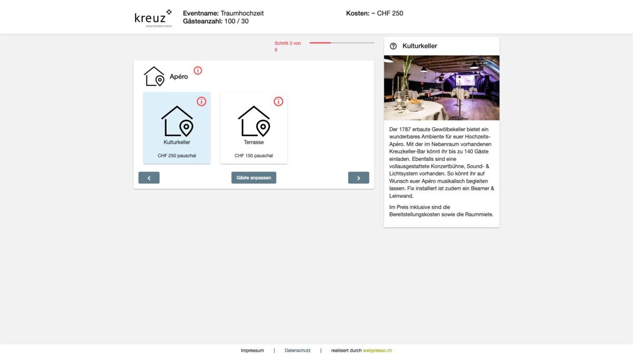Click the Terrasse label under the card icon
Image resolution: width=633 pixels, height=356 pixels.
pyautogui.click(x=254, y=142)
